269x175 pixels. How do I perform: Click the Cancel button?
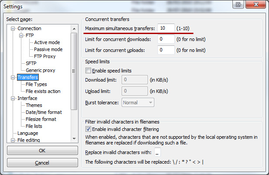[42, 163]
